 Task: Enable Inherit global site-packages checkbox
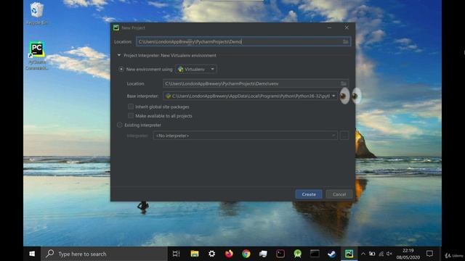tap(131, 107)
